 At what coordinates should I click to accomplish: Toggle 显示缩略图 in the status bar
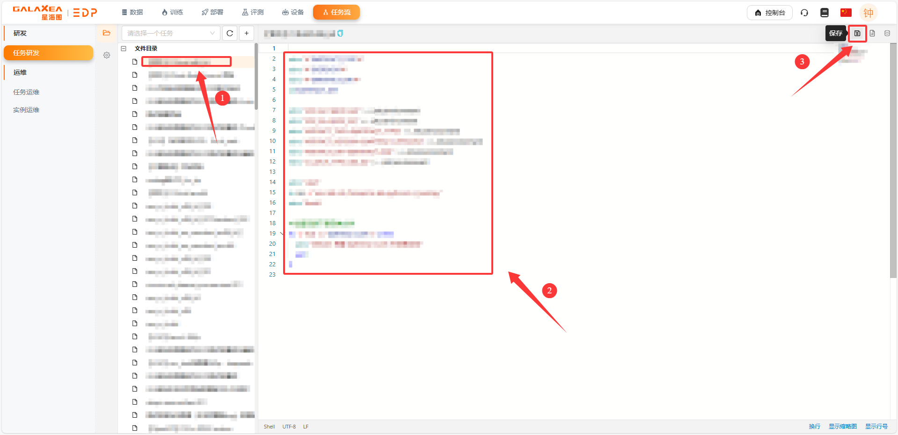tap(842, 426)
